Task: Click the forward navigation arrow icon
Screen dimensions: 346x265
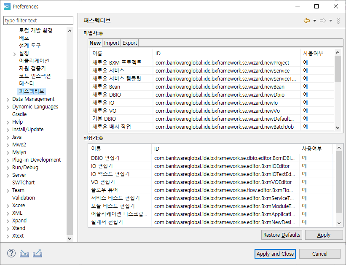Action: click(323, 21)
